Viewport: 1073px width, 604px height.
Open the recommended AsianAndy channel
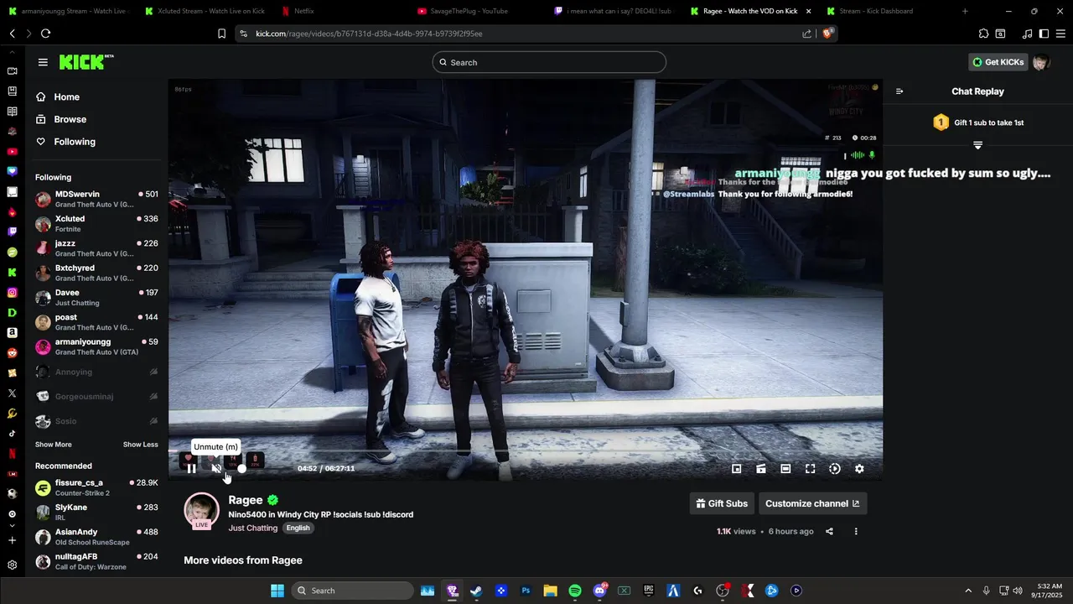tap(96, 537)
